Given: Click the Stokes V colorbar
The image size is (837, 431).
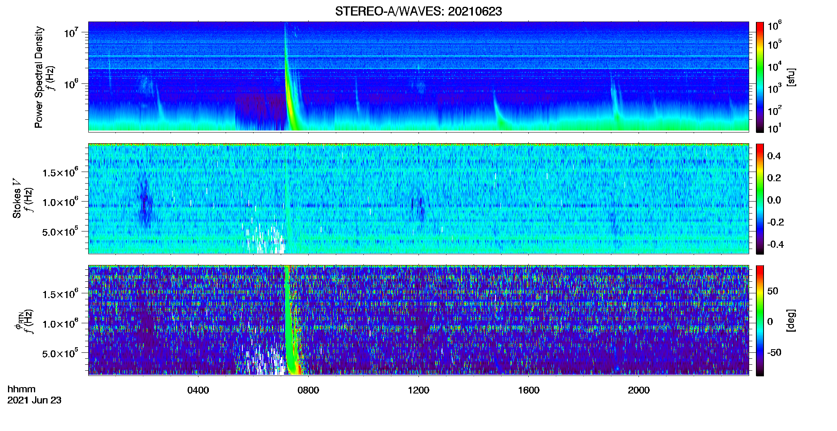Looking at the screenshot, I should [x=760, y=199].
